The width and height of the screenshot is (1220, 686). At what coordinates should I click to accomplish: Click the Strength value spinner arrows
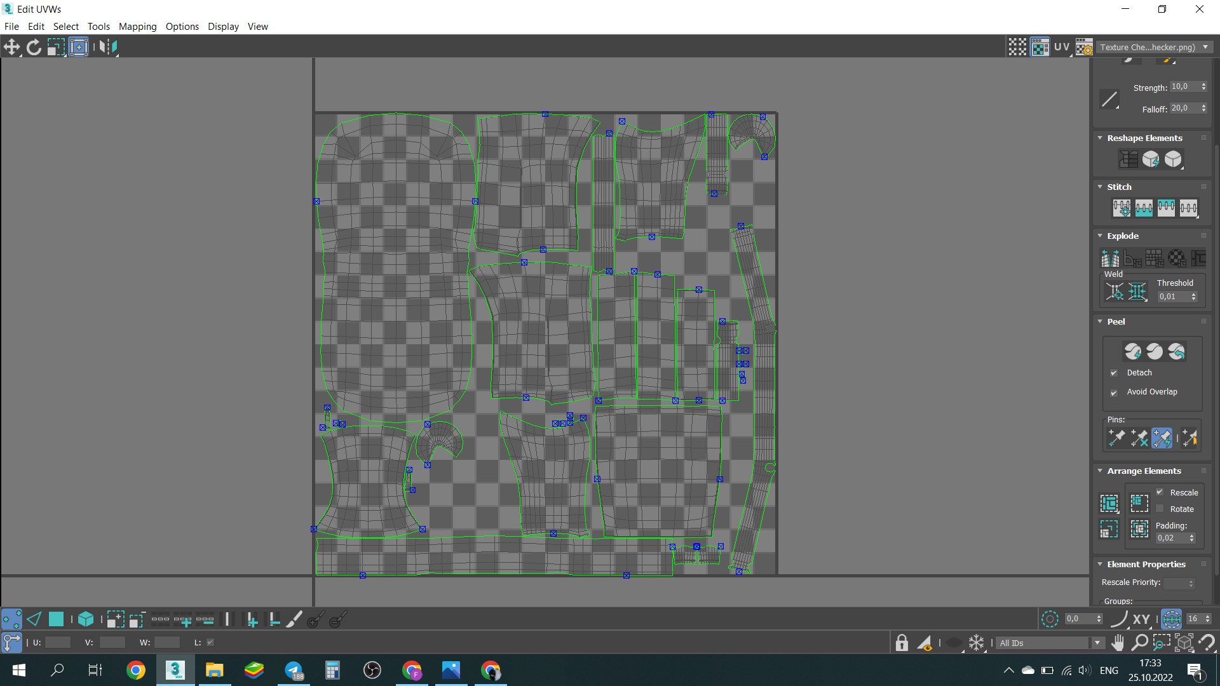pos(1203,86)
